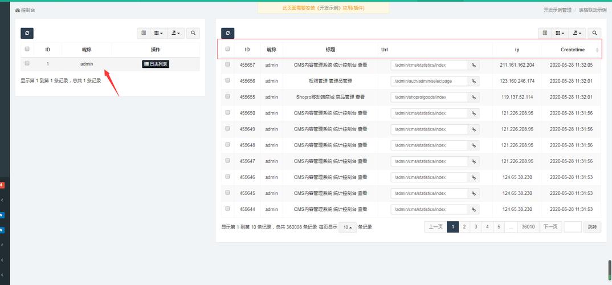Open link icon beside /admin/shopro/goods/index
This screenshot has width=612, height=285.
click(474, 97)
